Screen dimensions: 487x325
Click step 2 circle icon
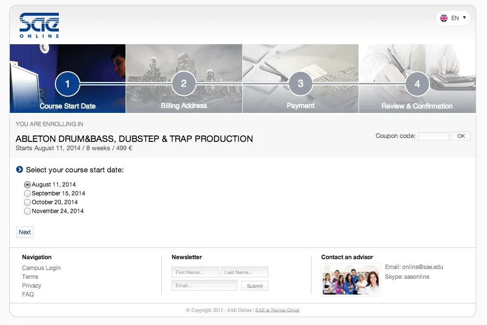[184, 83]
